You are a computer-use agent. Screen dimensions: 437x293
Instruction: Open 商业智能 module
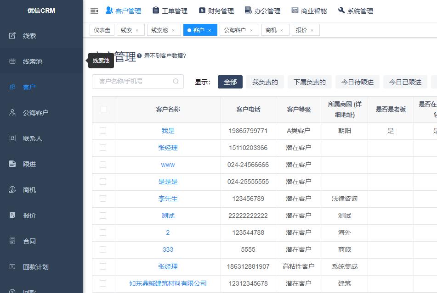pyautogui.click(x=309, y=11)
